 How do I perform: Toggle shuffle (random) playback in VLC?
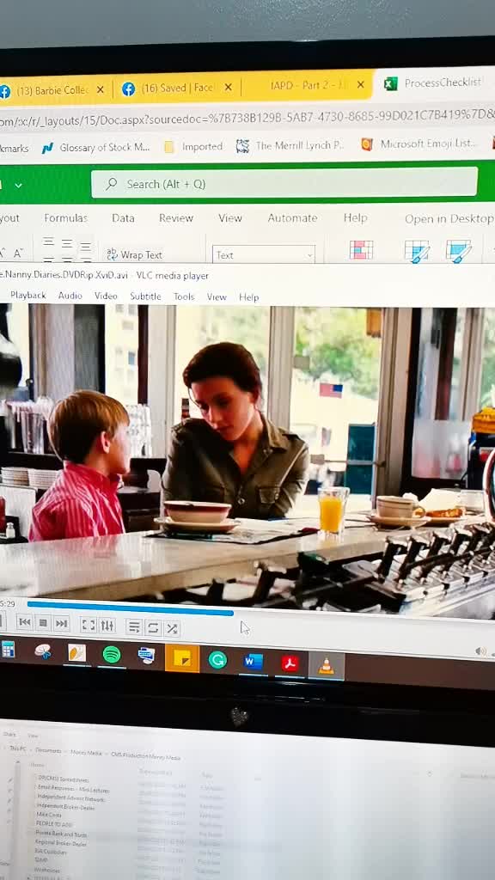pyautogui.click(x=172, y=628)
